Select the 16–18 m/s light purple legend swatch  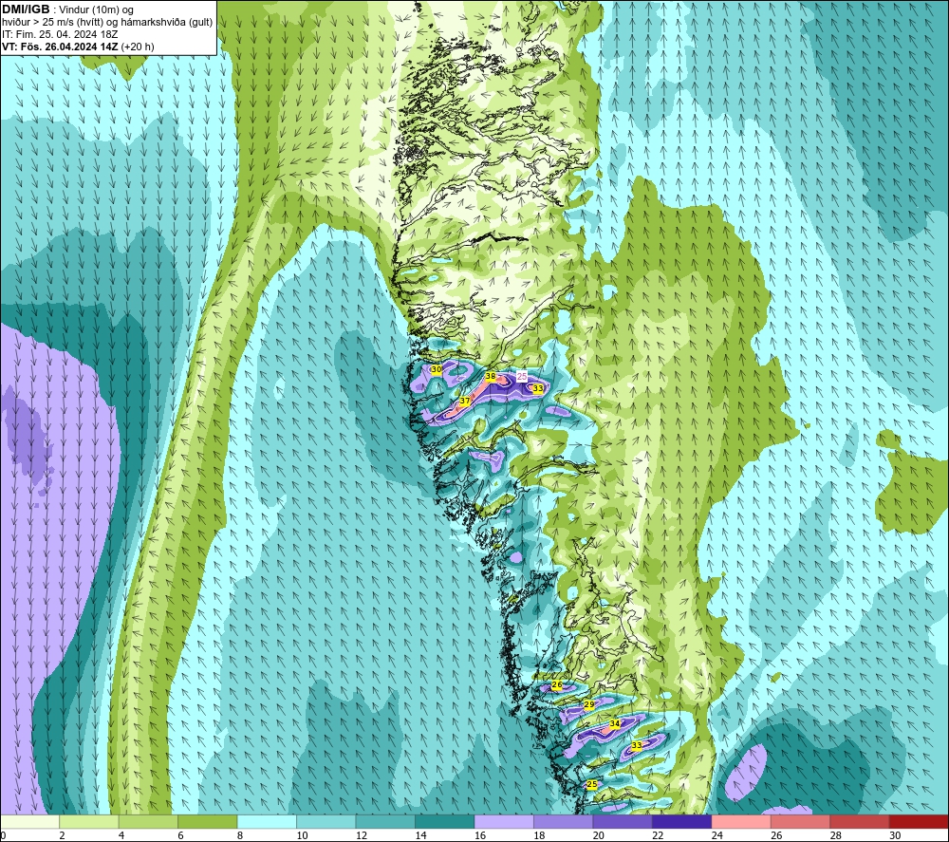504,821
